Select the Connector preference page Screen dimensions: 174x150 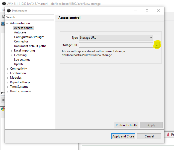tap(21, 41)
